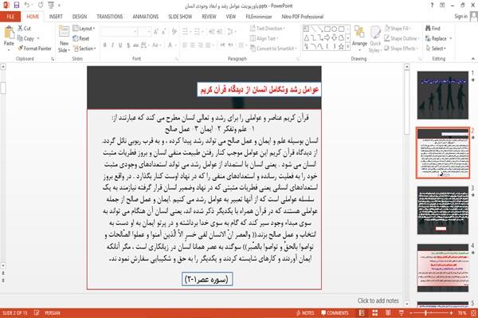Click the Replace button
Image resolution: width=478 pixels, height=318 pixels.
click(438, 38)
